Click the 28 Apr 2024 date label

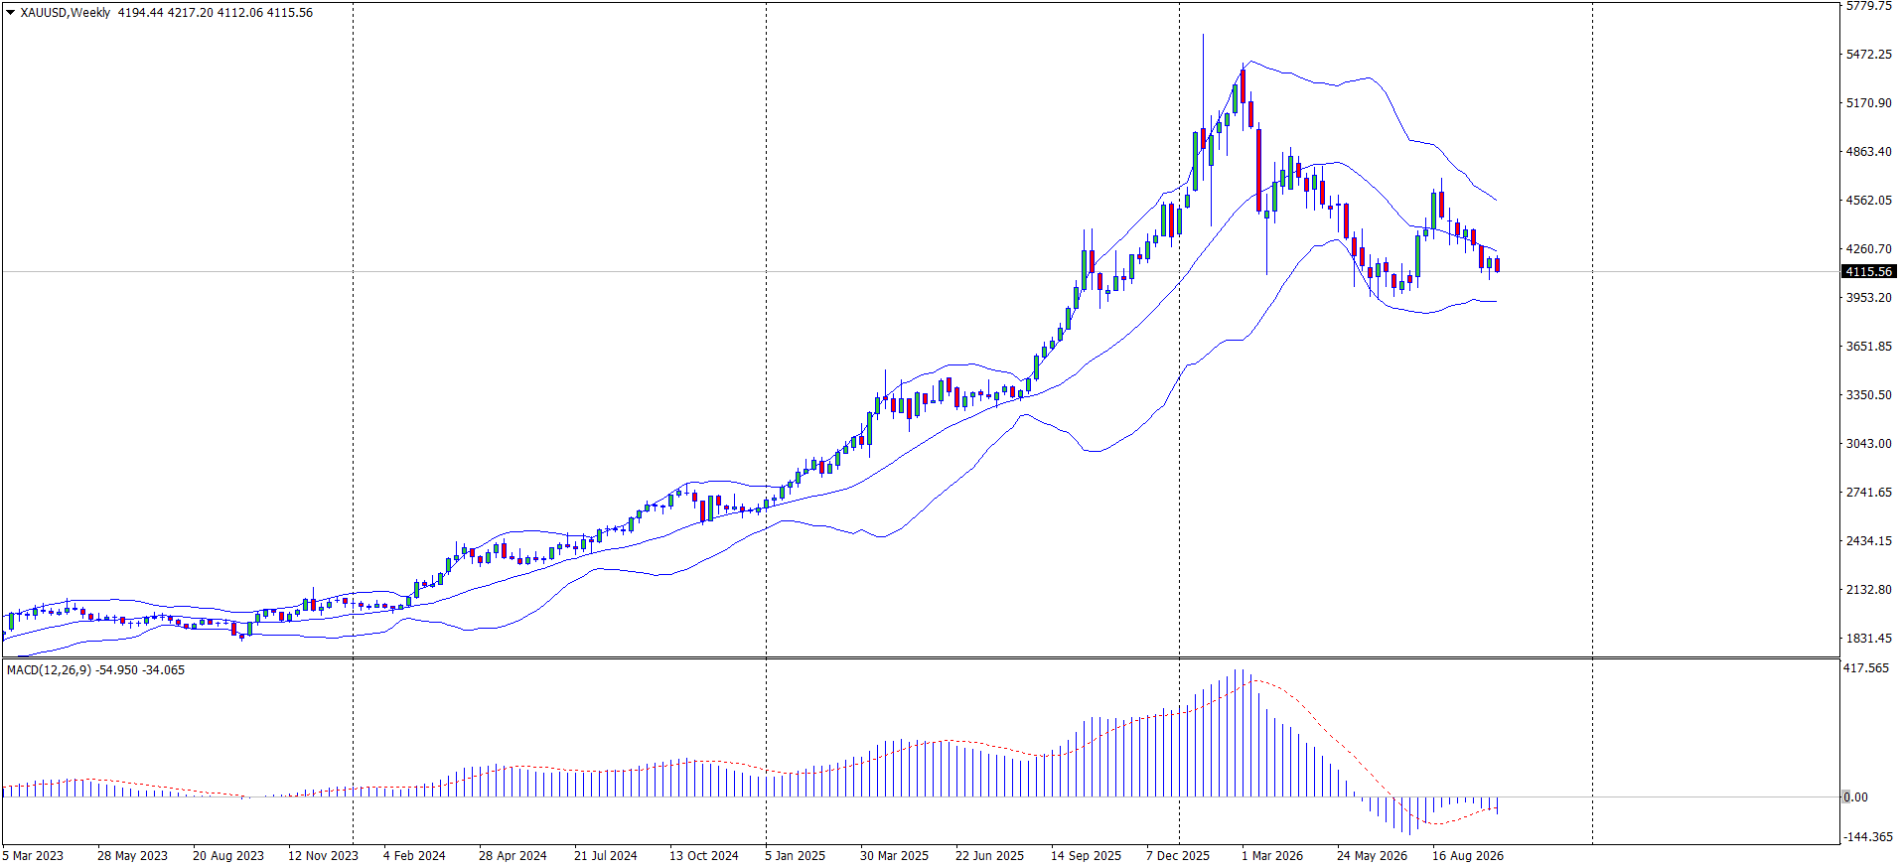pyautogui.click(x=512, y=856)
